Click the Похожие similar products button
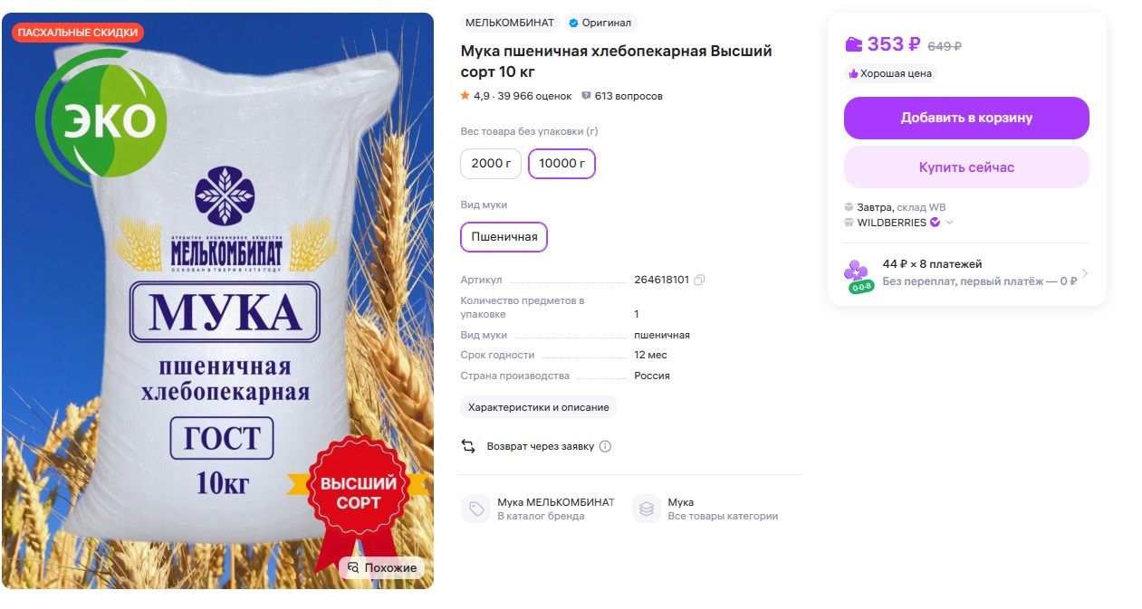1142x609 pixels. point(382,567)
